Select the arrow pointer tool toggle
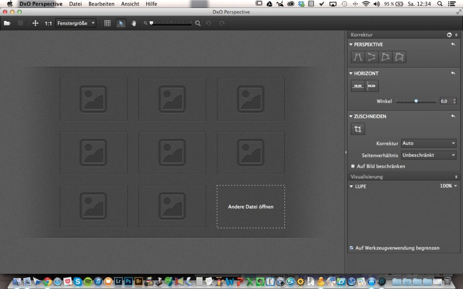The width and height of the screenshot is (463, 289). (121, 23)
